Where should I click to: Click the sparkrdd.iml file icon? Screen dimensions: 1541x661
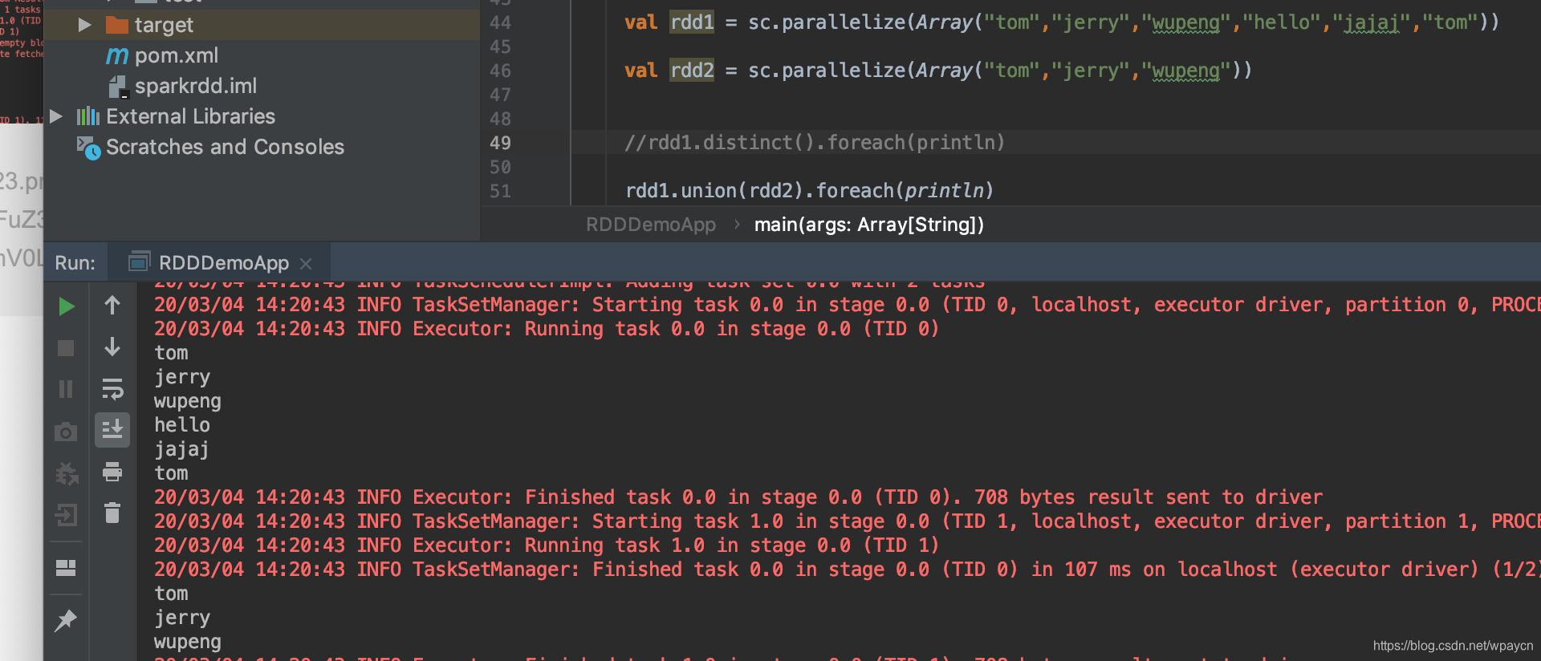click(x=118, y=87)
